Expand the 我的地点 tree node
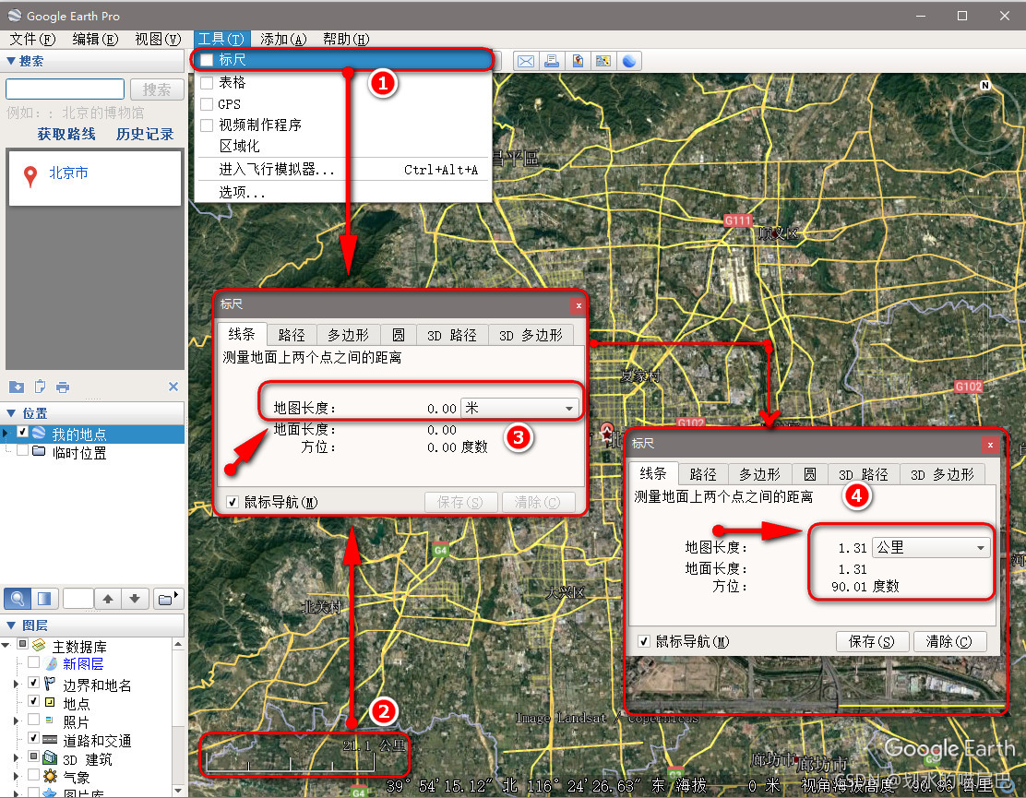The image size is (1026, 798). coord(6,433)
